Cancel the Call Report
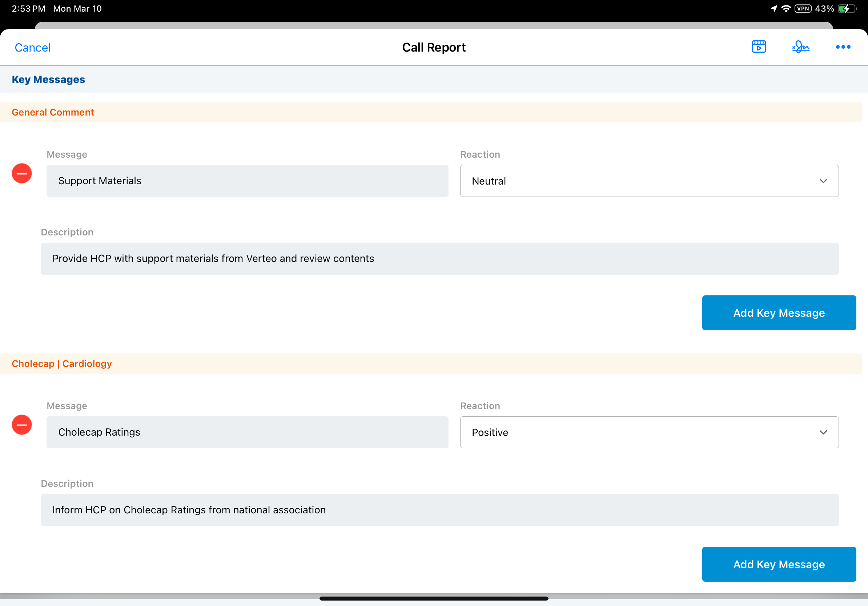Screen dimensions: 868x606 (x=32, y=48)
